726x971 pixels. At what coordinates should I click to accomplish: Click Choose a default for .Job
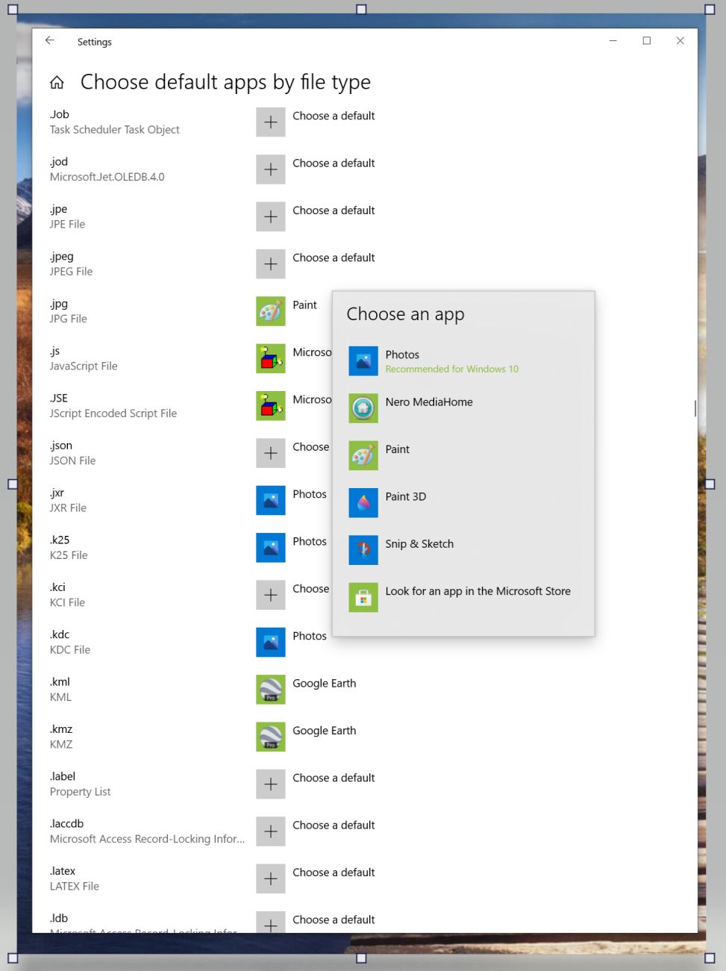point(334,116)
